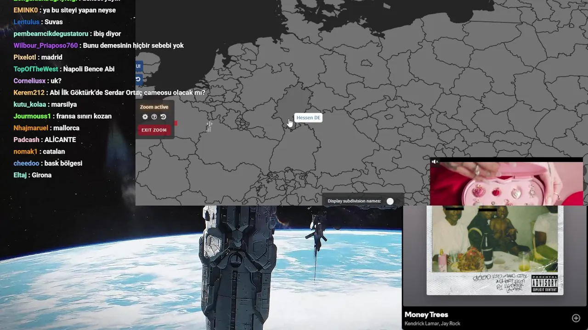This screenshot has height=330, width=588.
Task: Click username Kerem212 in chat
Action: 29,93
